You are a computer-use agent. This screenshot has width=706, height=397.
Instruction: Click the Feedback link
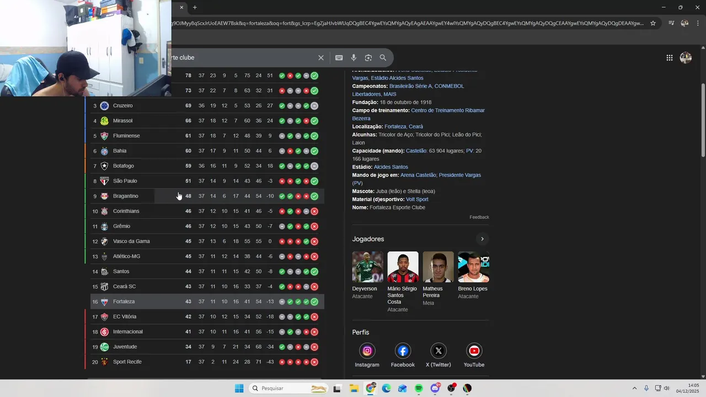[479, 217]
